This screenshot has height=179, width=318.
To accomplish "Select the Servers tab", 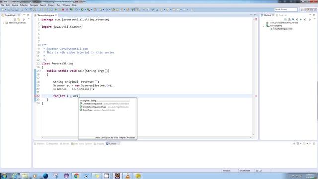I will click(65, 144).
